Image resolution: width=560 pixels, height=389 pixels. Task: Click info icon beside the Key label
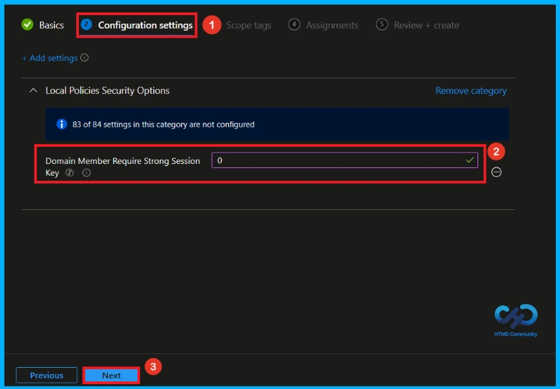tap(87, 173)
